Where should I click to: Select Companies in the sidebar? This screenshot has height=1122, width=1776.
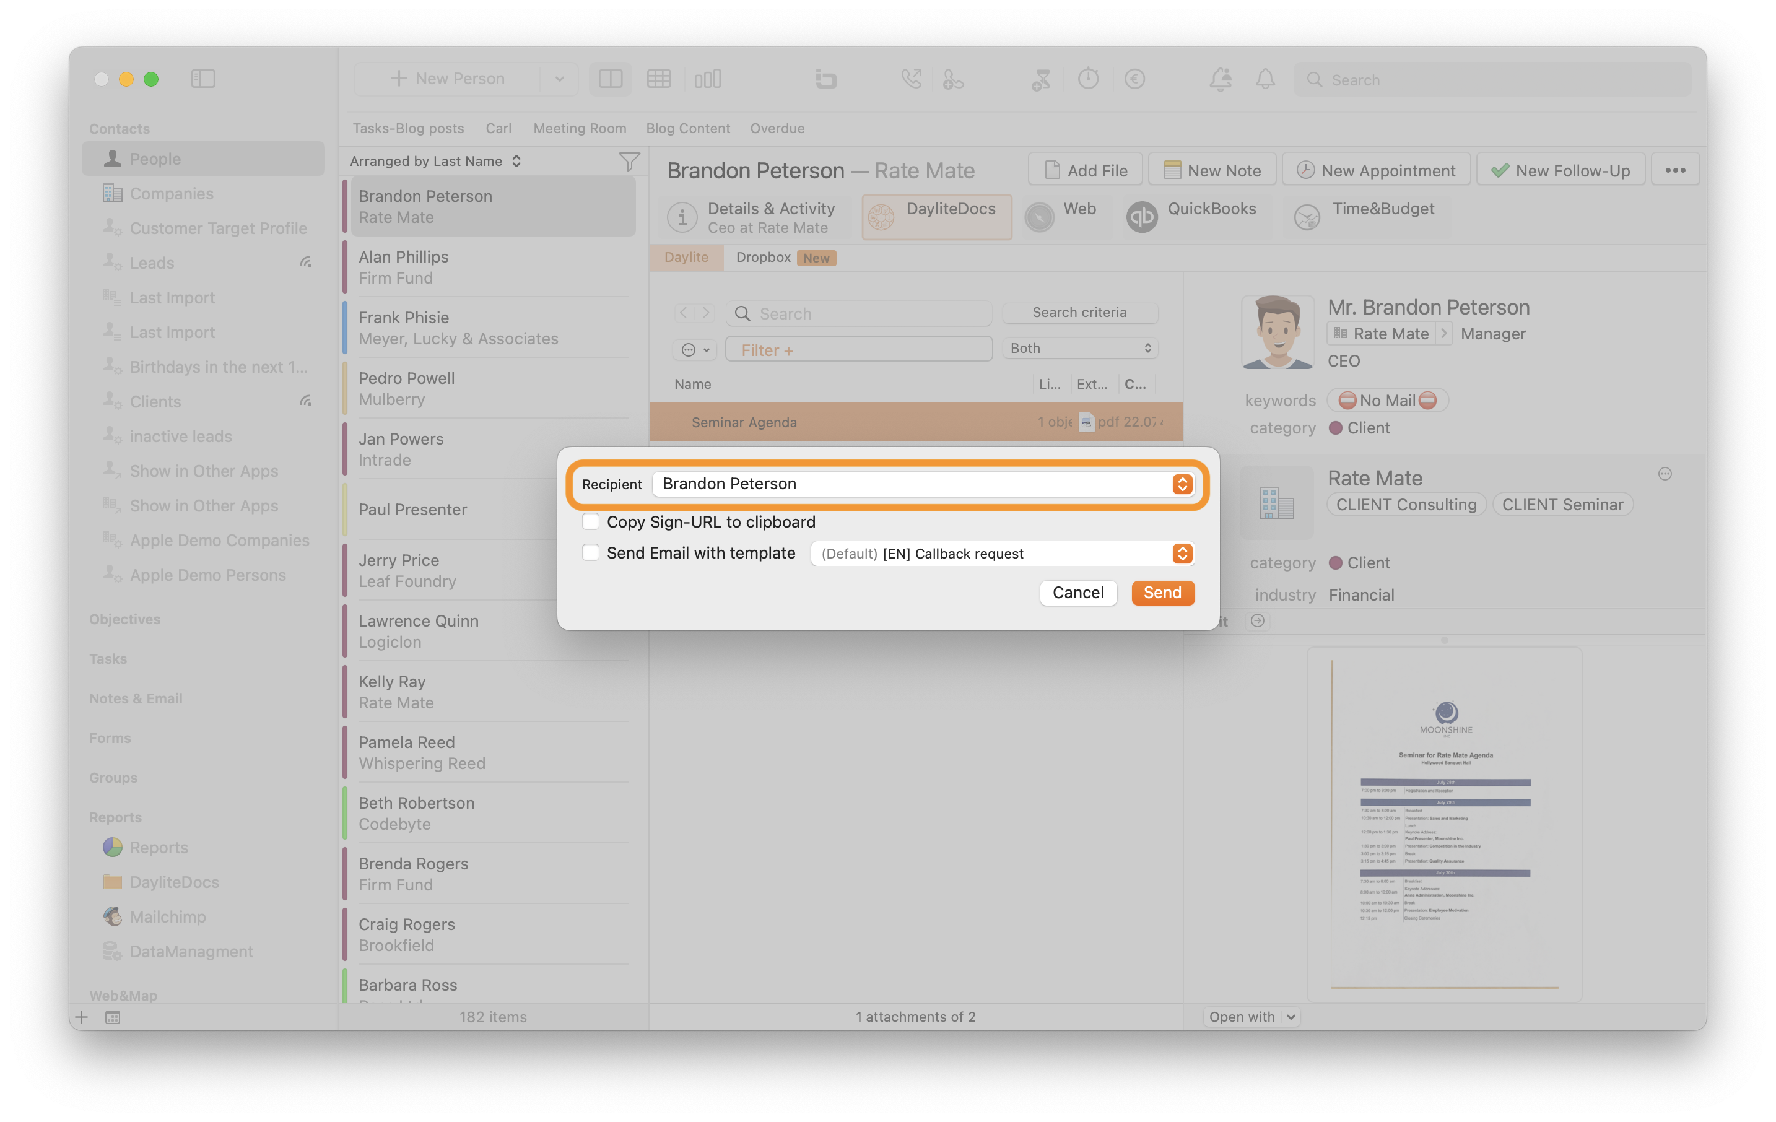pyautogui.click(x=204, y=193)
